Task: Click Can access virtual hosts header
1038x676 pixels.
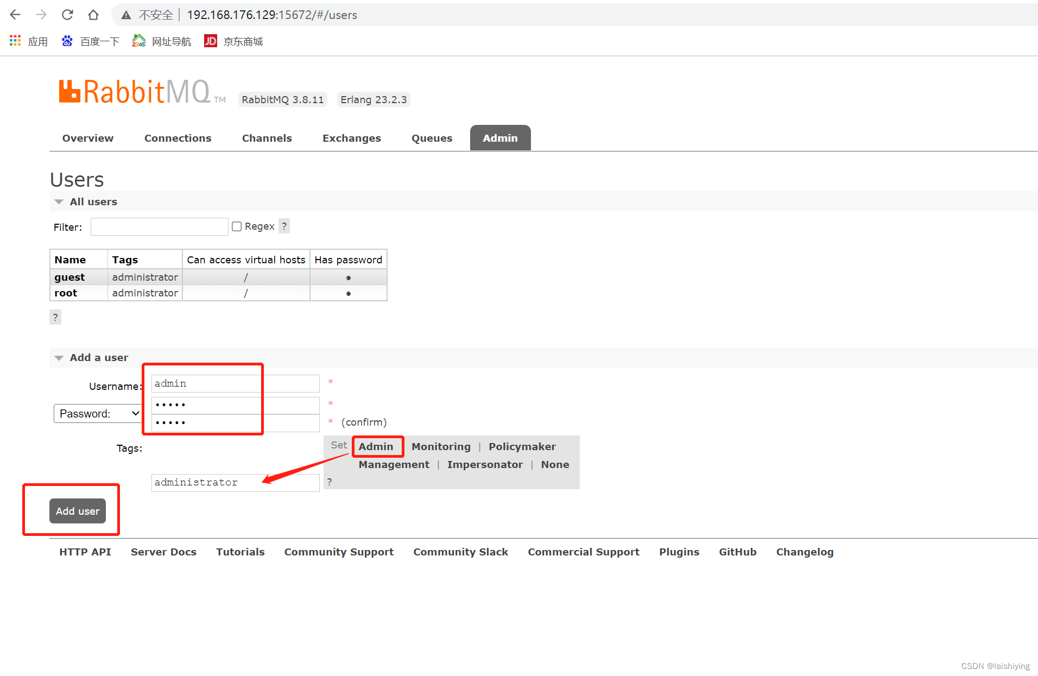Action: point(246,260)
